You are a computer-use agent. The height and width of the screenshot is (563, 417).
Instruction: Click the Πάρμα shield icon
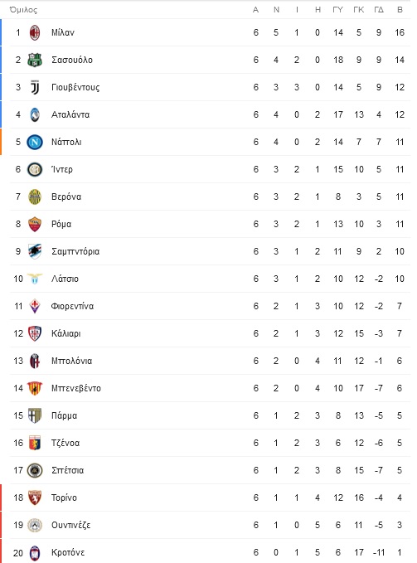click(35, 415)
